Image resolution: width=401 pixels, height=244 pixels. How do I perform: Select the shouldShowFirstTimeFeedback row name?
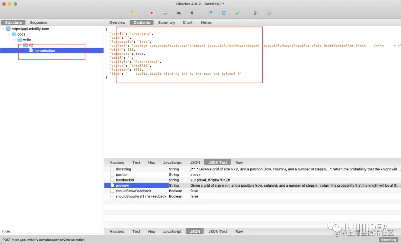coord(141,196)
